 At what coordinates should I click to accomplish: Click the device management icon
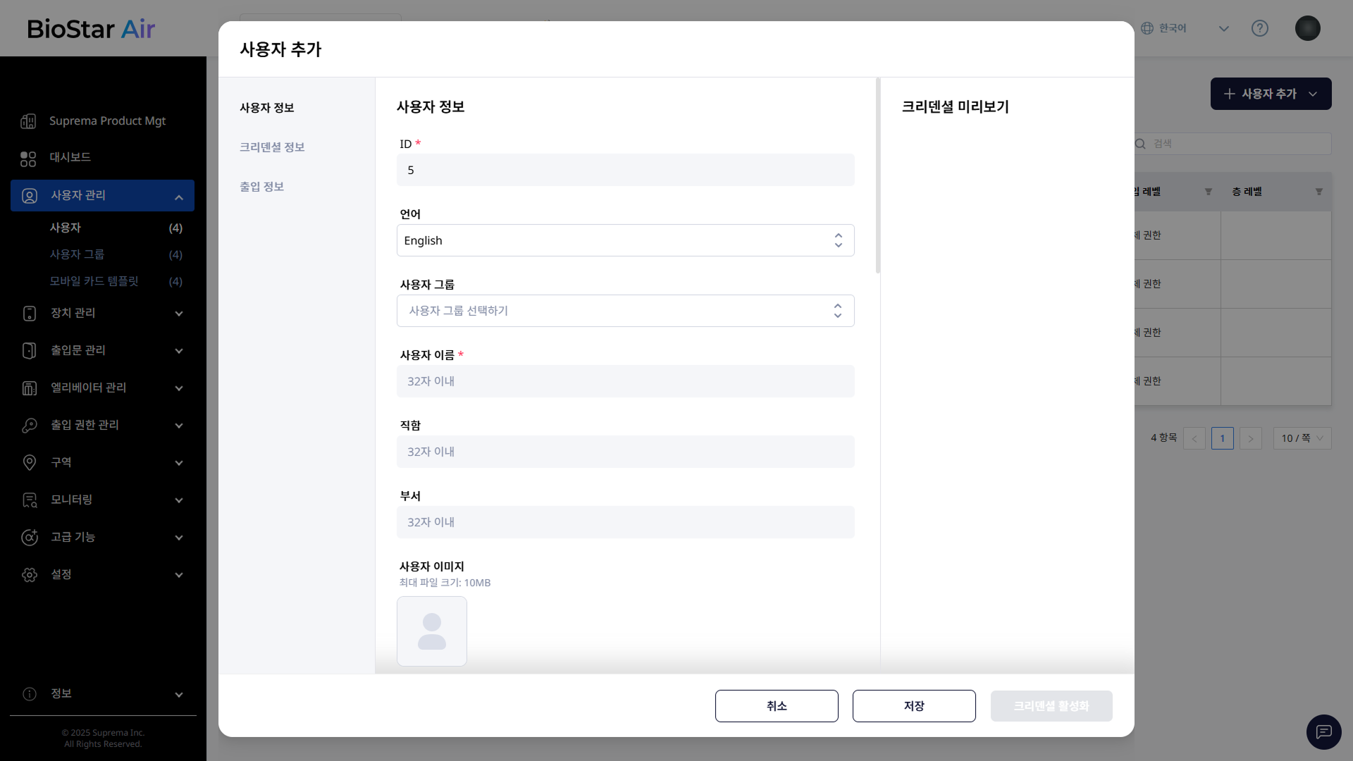29,314
